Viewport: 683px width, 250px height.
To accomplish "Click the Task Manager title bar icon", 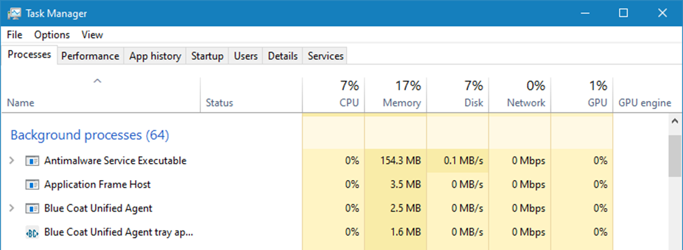I will [15, 13].
